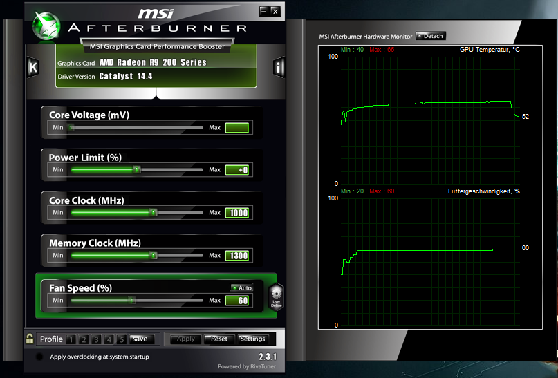Click the MSI Afterburner Hardware Monitor title

pos(366,36)
